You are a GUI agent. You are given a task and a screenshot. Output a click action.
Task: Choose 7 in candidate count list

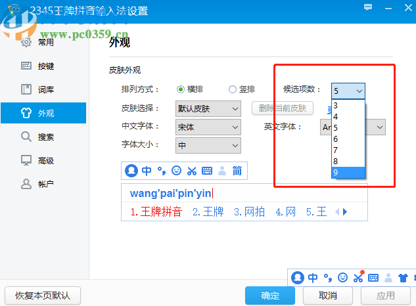coord(348,150)
